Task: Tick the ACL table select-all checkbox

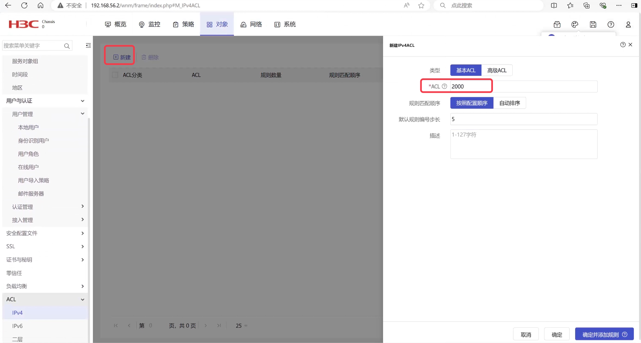Action: (115, 75)
